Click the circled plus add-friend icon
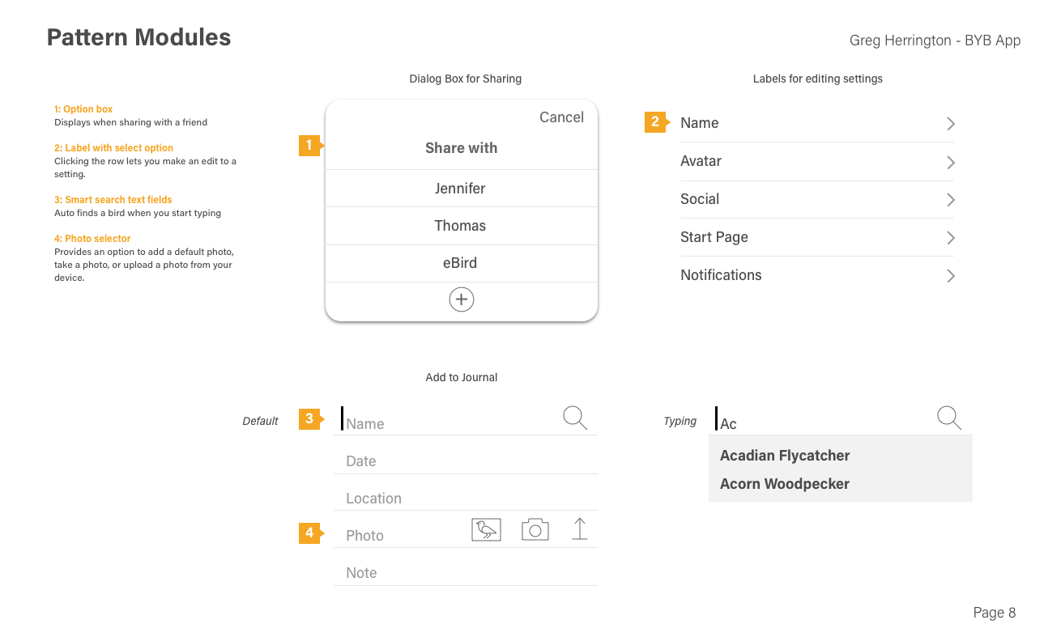 462,299
